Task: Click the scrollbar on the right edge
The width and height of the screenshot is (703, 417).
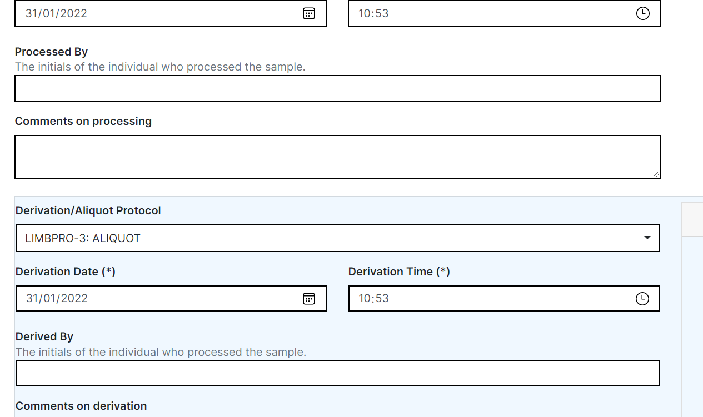Action: 692,219
